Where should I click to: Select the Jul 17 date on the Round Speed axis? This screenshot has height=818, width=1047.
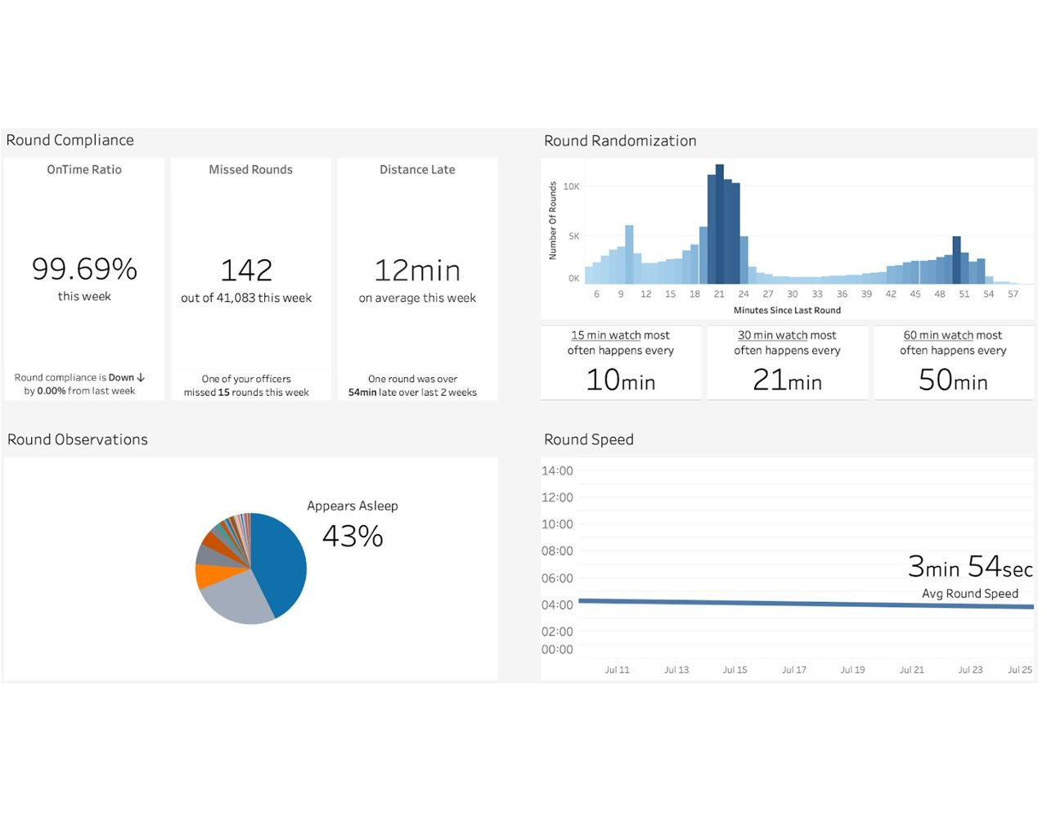[x=793, y=670]
